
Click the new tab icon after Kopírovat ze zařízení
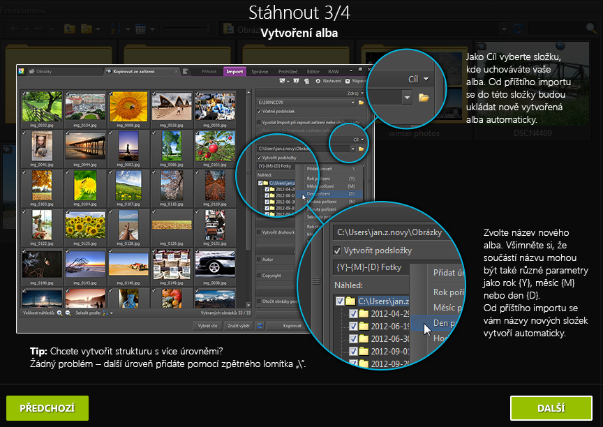pos(186,71)
